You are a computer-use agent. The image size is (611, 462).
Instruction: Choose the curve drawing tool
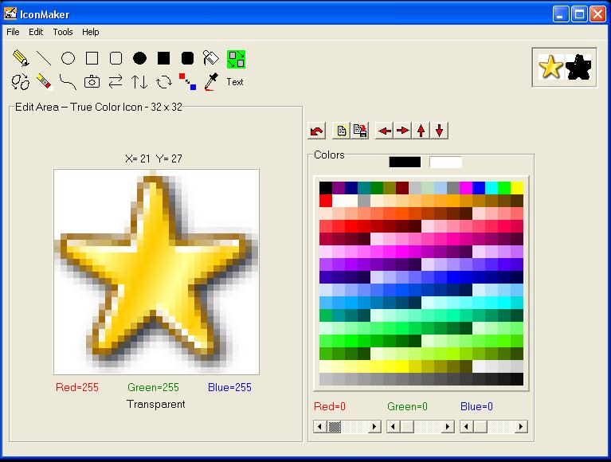pyautogui.click(x=68, y=82)
